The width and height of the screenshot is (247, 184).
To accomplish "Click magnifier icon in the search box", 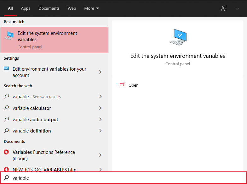I will pyautogui.click(x=7, y=178).
